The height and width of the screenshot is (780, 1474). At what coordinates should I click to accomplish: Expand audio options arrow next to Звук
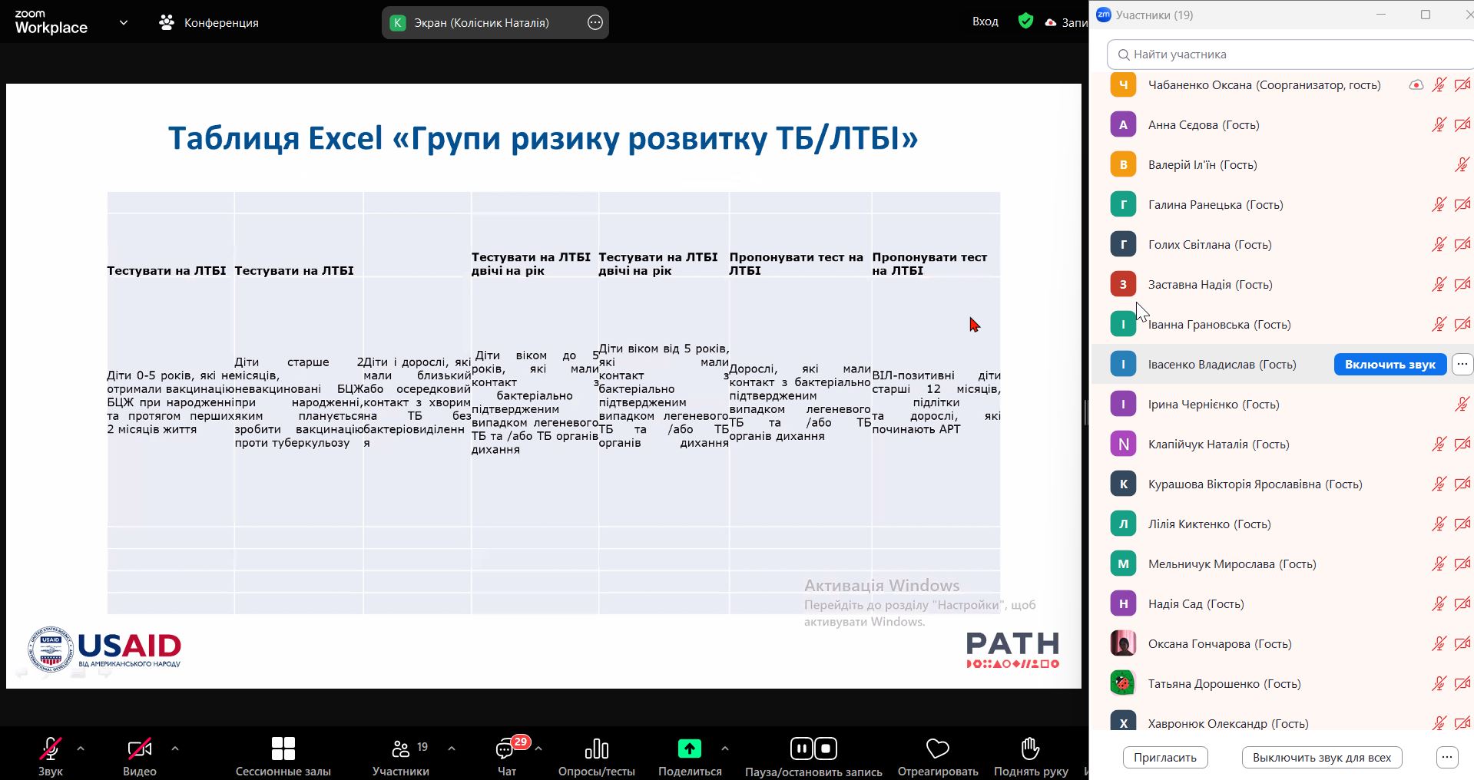pyautogui.click(x=81, y=748)
